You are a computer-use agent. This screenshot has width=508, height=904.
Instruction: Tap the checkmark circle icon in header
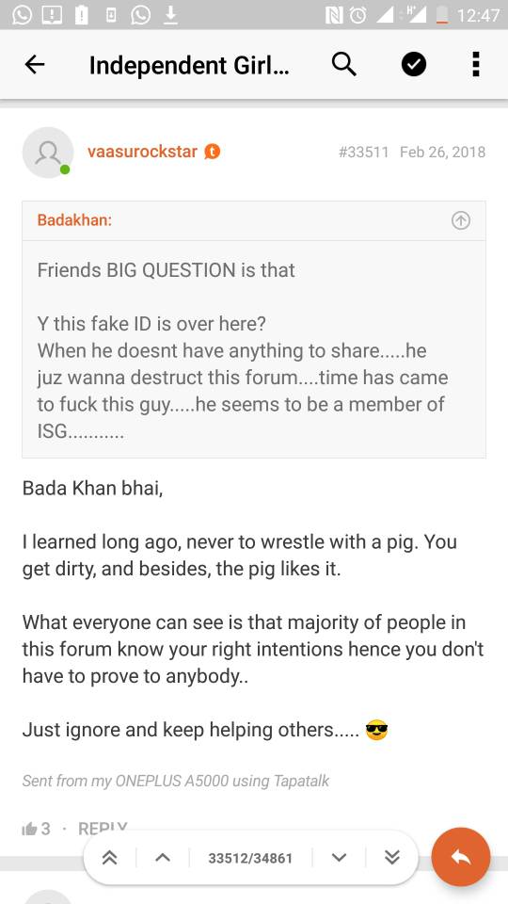414,65
